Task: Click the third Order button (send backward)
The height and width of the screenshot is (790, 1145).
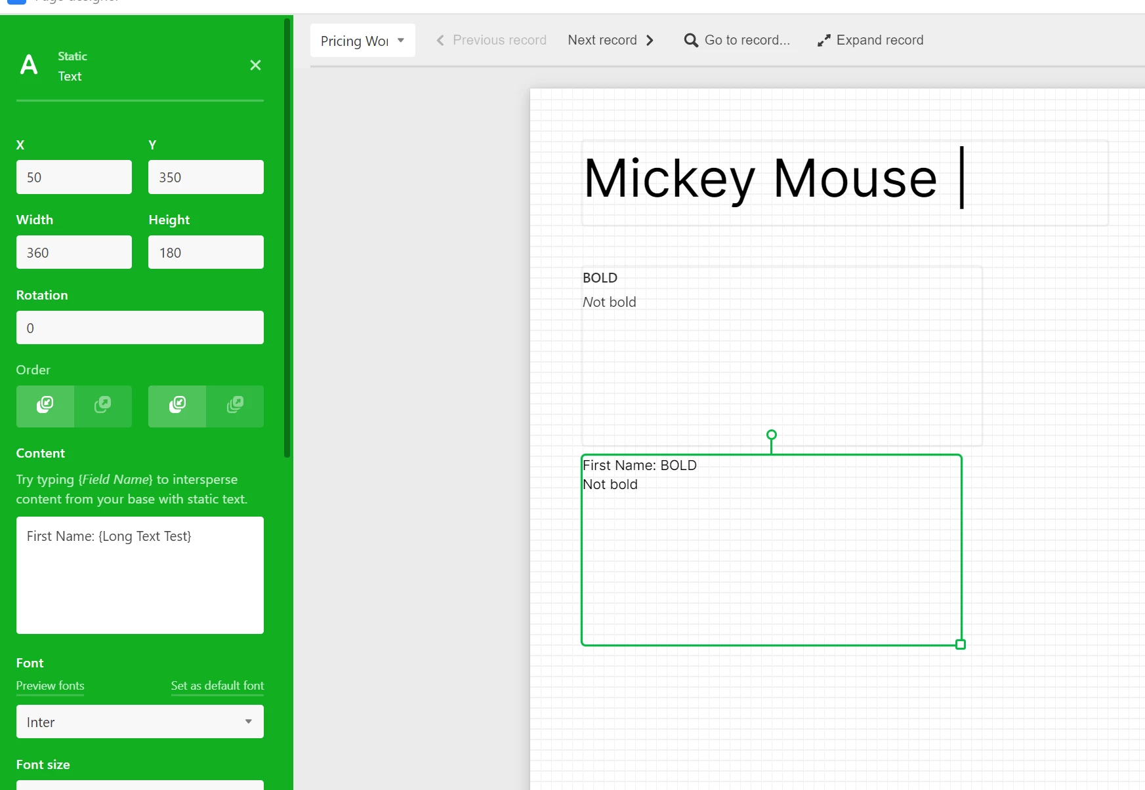Action: 177,406
